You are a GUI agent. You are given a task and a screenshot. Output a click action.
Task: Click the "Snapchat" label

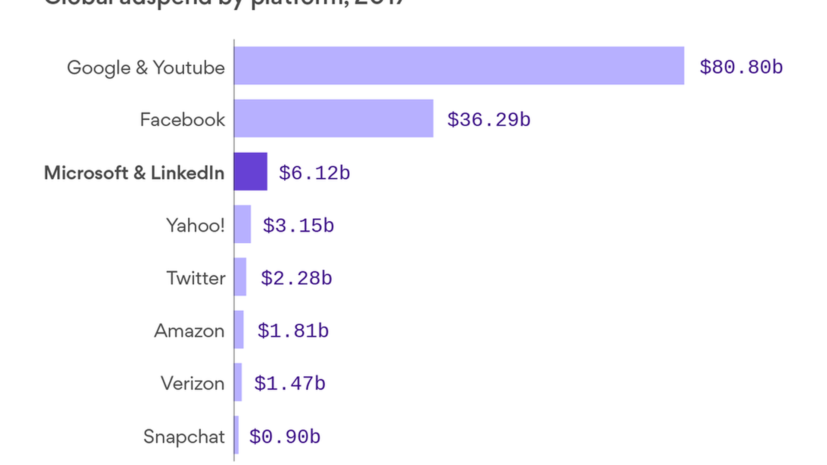coord(184,437)
